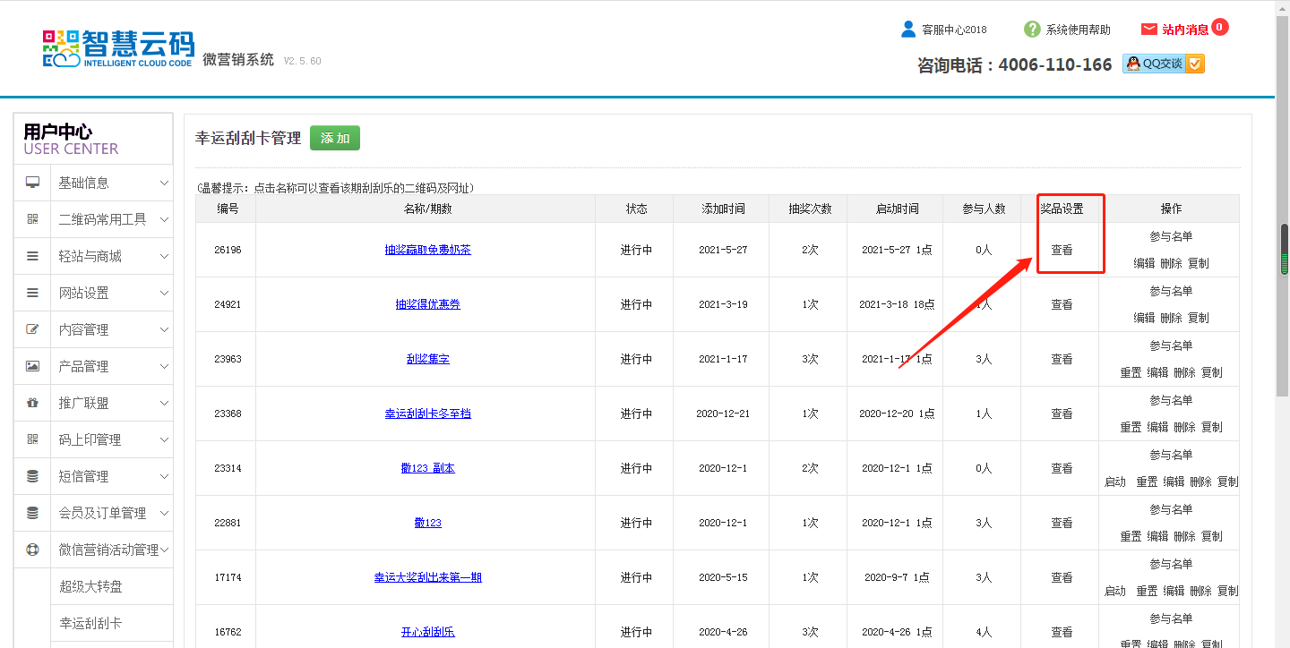
Task: Click the Intelligent Cloud Code logo
Action: (117, 47)
